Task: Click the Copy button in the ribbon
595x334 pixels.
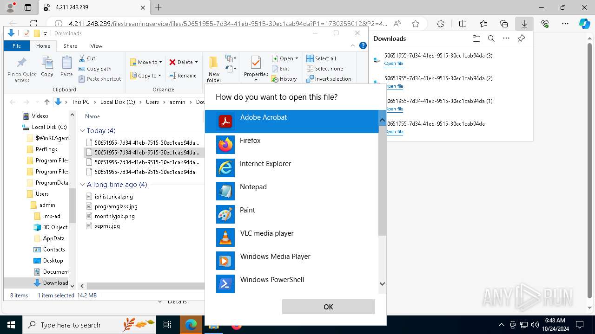Action: coord(47,66)
